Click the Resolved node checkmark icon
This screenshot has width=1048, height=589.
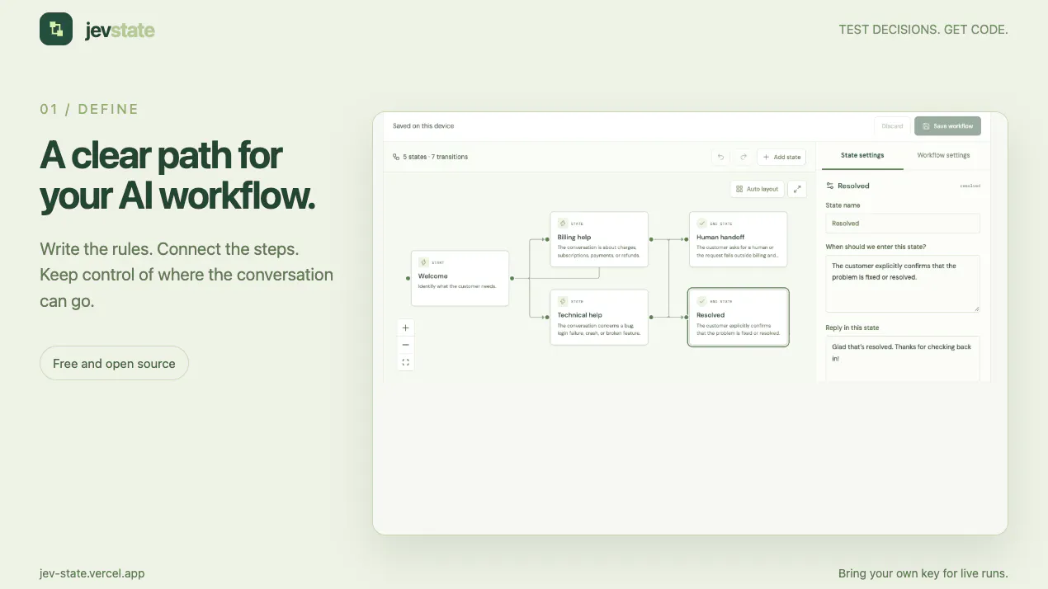click(x=702, y=301)
